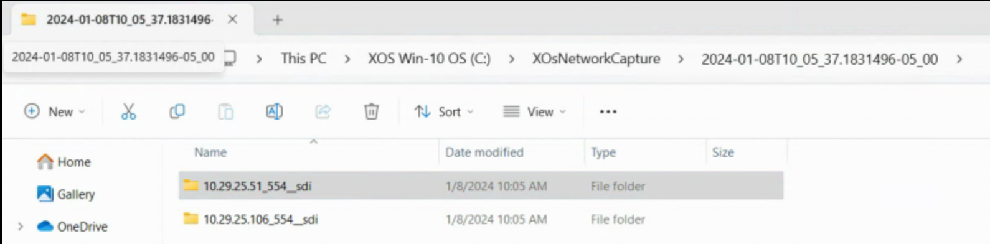Sort by Size column header
This screenshot has width=990, height=244.
click(x=723, y=152)
